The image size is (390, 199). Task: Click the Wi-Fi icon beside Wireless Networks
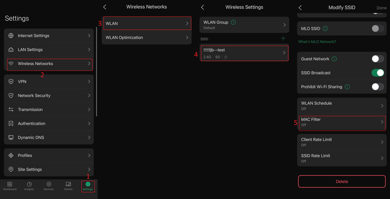(11, 63)
